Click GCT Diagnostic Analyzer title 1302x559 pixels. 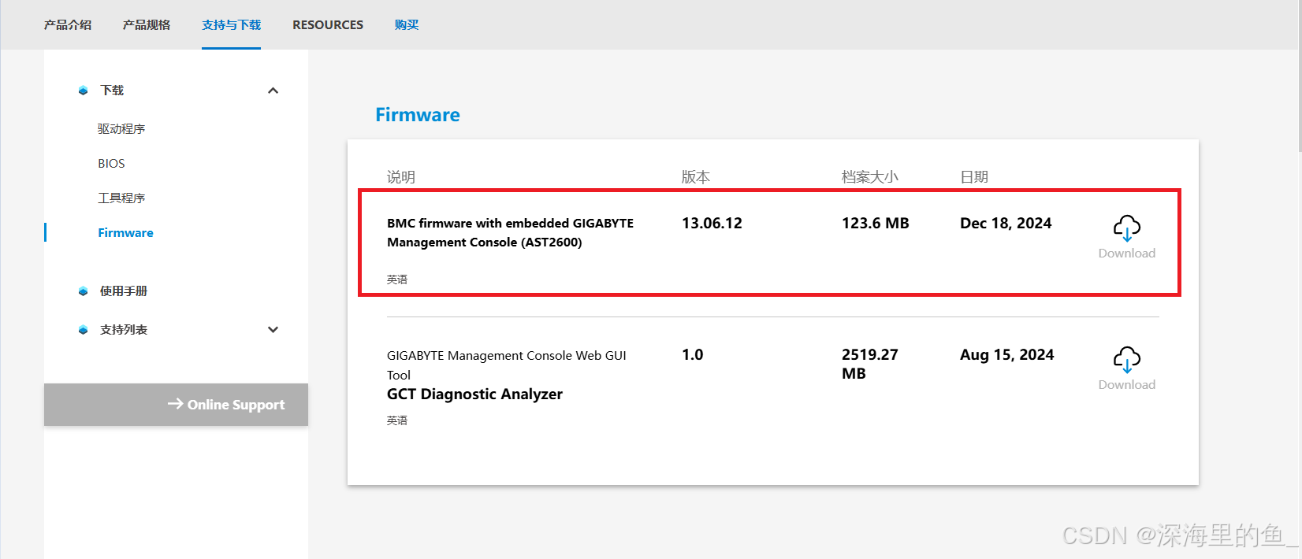[474, 394]
